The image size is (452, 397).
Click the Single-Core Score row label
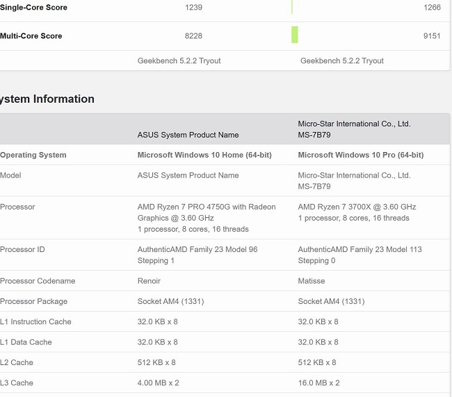[33, 8]
